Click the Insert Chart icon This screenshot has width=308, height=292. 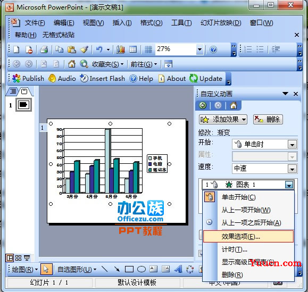pyautogui.click(x=121, y=49)
